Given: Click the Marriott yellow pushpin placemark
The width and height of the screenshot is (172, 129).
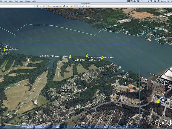Looking at the screenshot, I should pyautogui.click(x=158, y=101).
